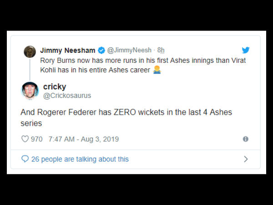Open the @Crickosaurus handle link

click(67, 95)
